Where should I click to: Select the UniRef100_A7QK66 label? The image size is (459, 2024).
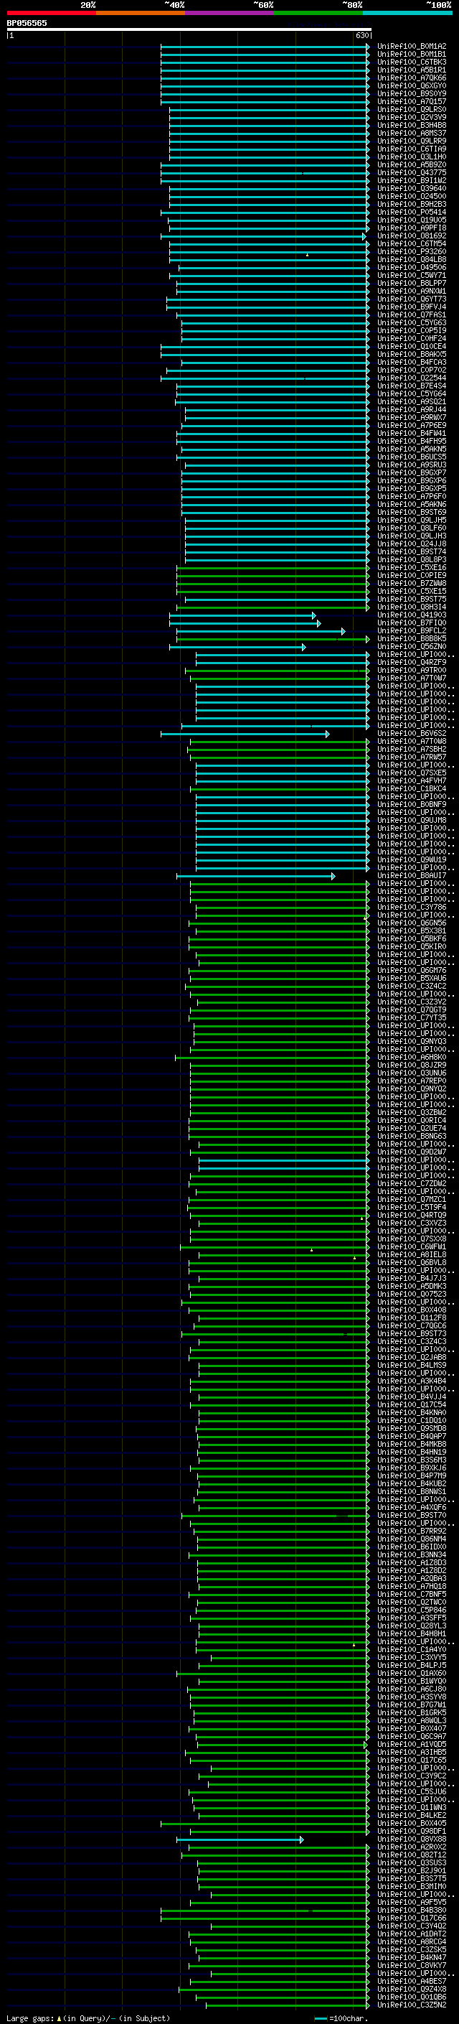[x=412, y=78]
